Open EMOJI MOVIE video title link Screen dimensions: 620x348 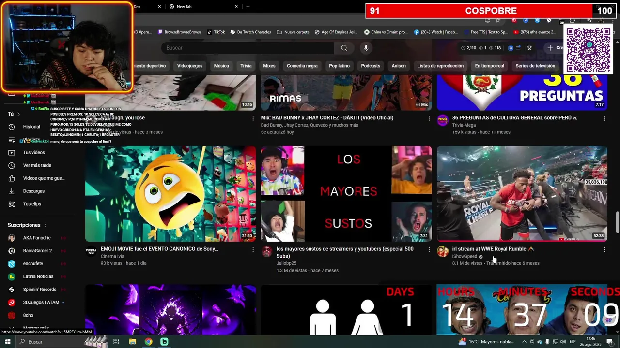click(x=159, y=249)
